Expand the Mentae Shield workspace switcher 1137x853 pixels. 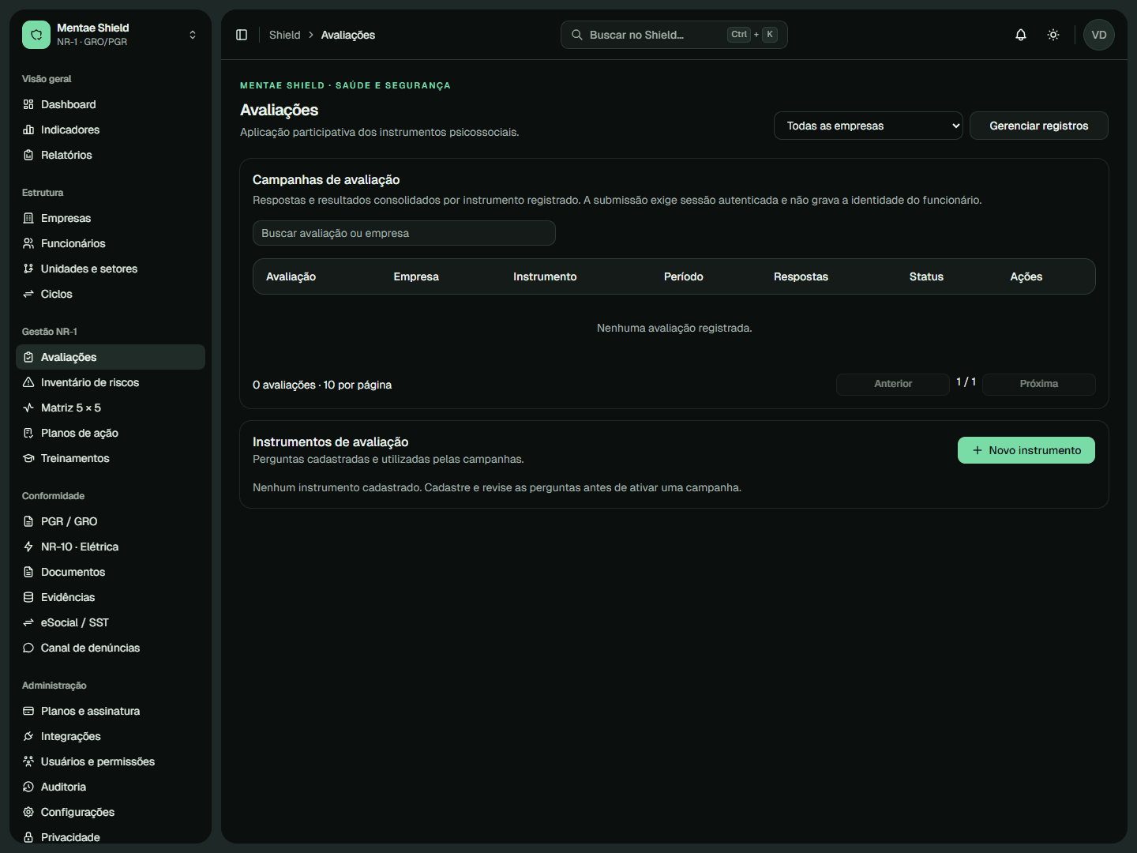pyautogui.click(x=193, y=35)
